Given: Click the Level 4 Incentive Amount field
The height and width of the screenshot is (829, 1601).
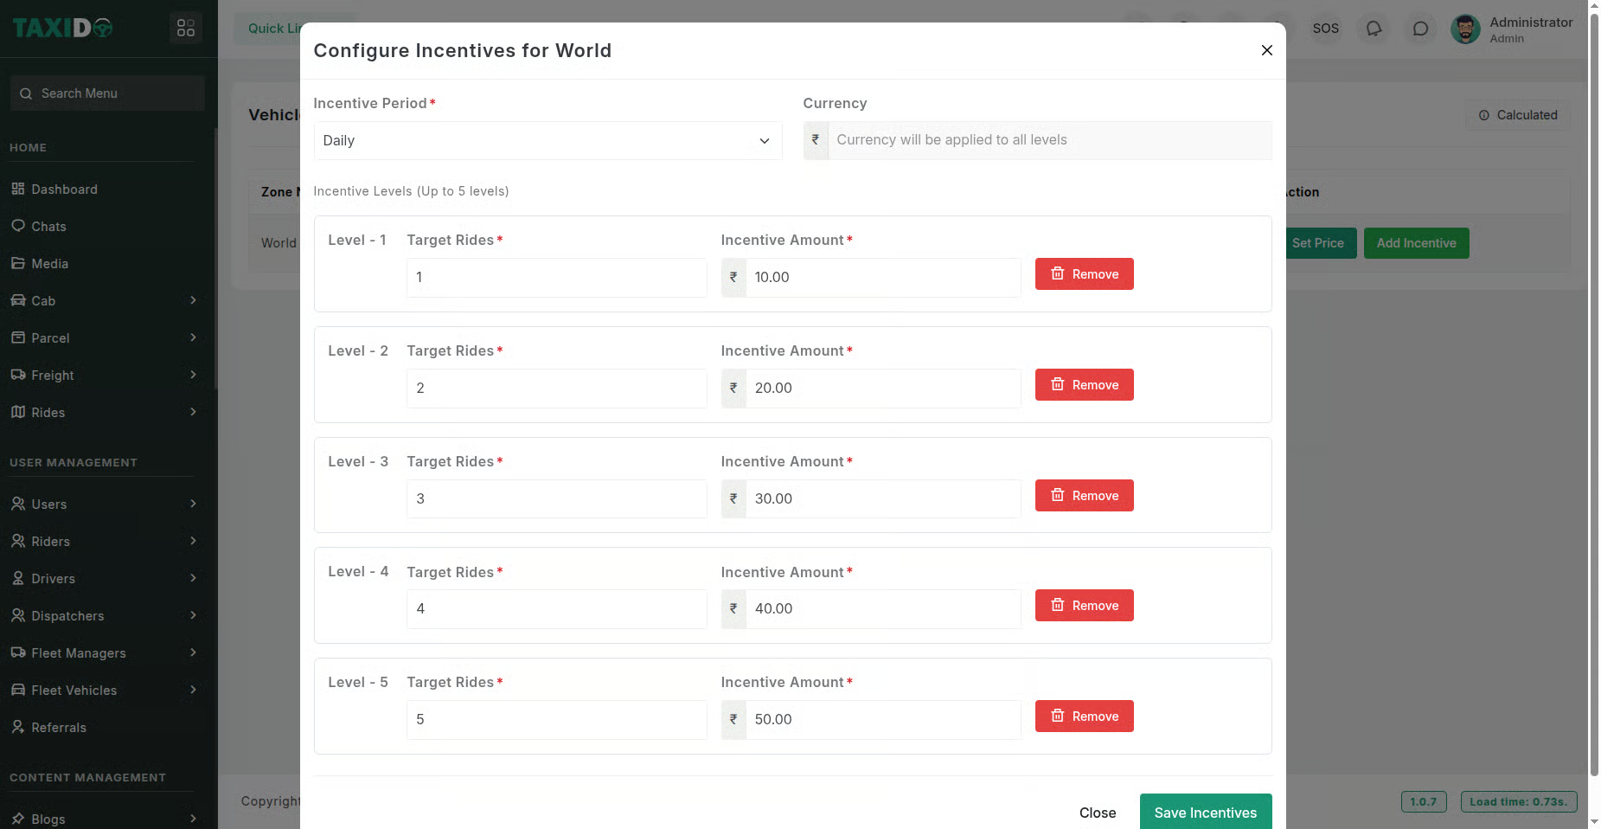Looking at the screenshot, I should pos(882,609).
